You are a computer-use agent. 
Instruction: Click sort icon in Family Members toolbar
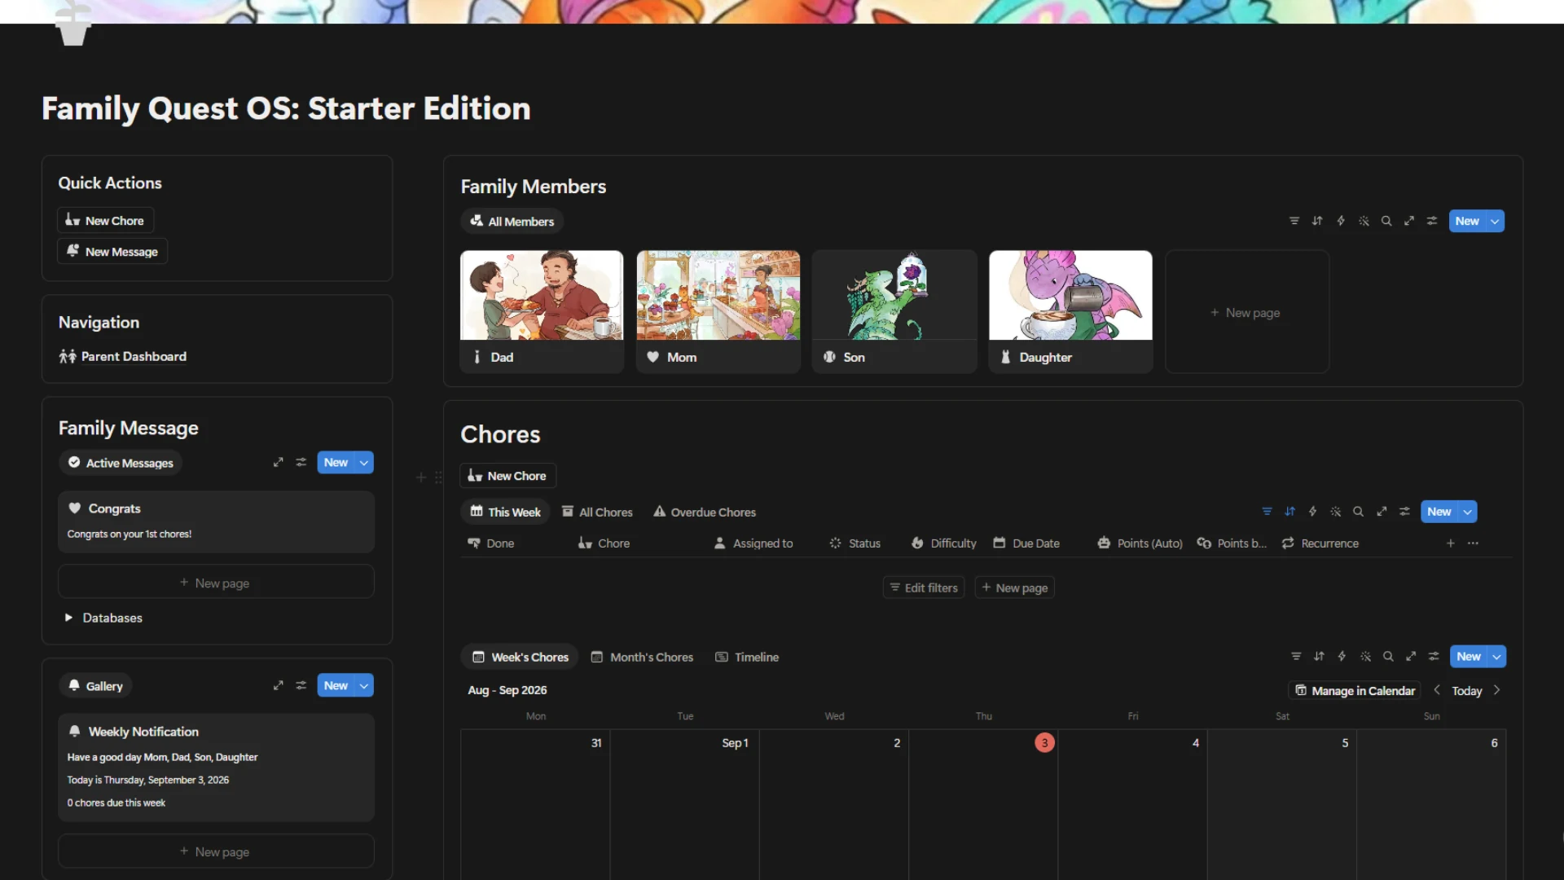click(1317, 221)
